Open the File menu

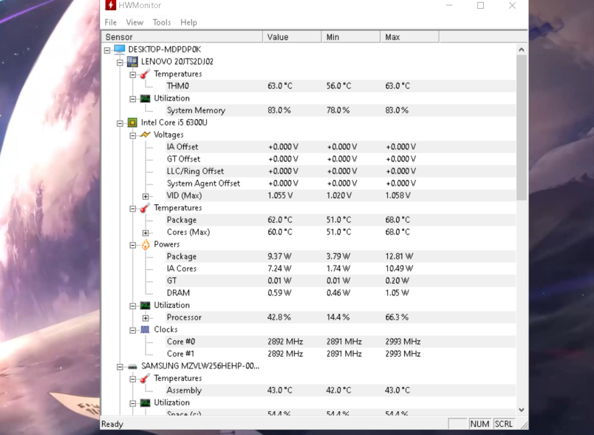[x=111, y=23]
